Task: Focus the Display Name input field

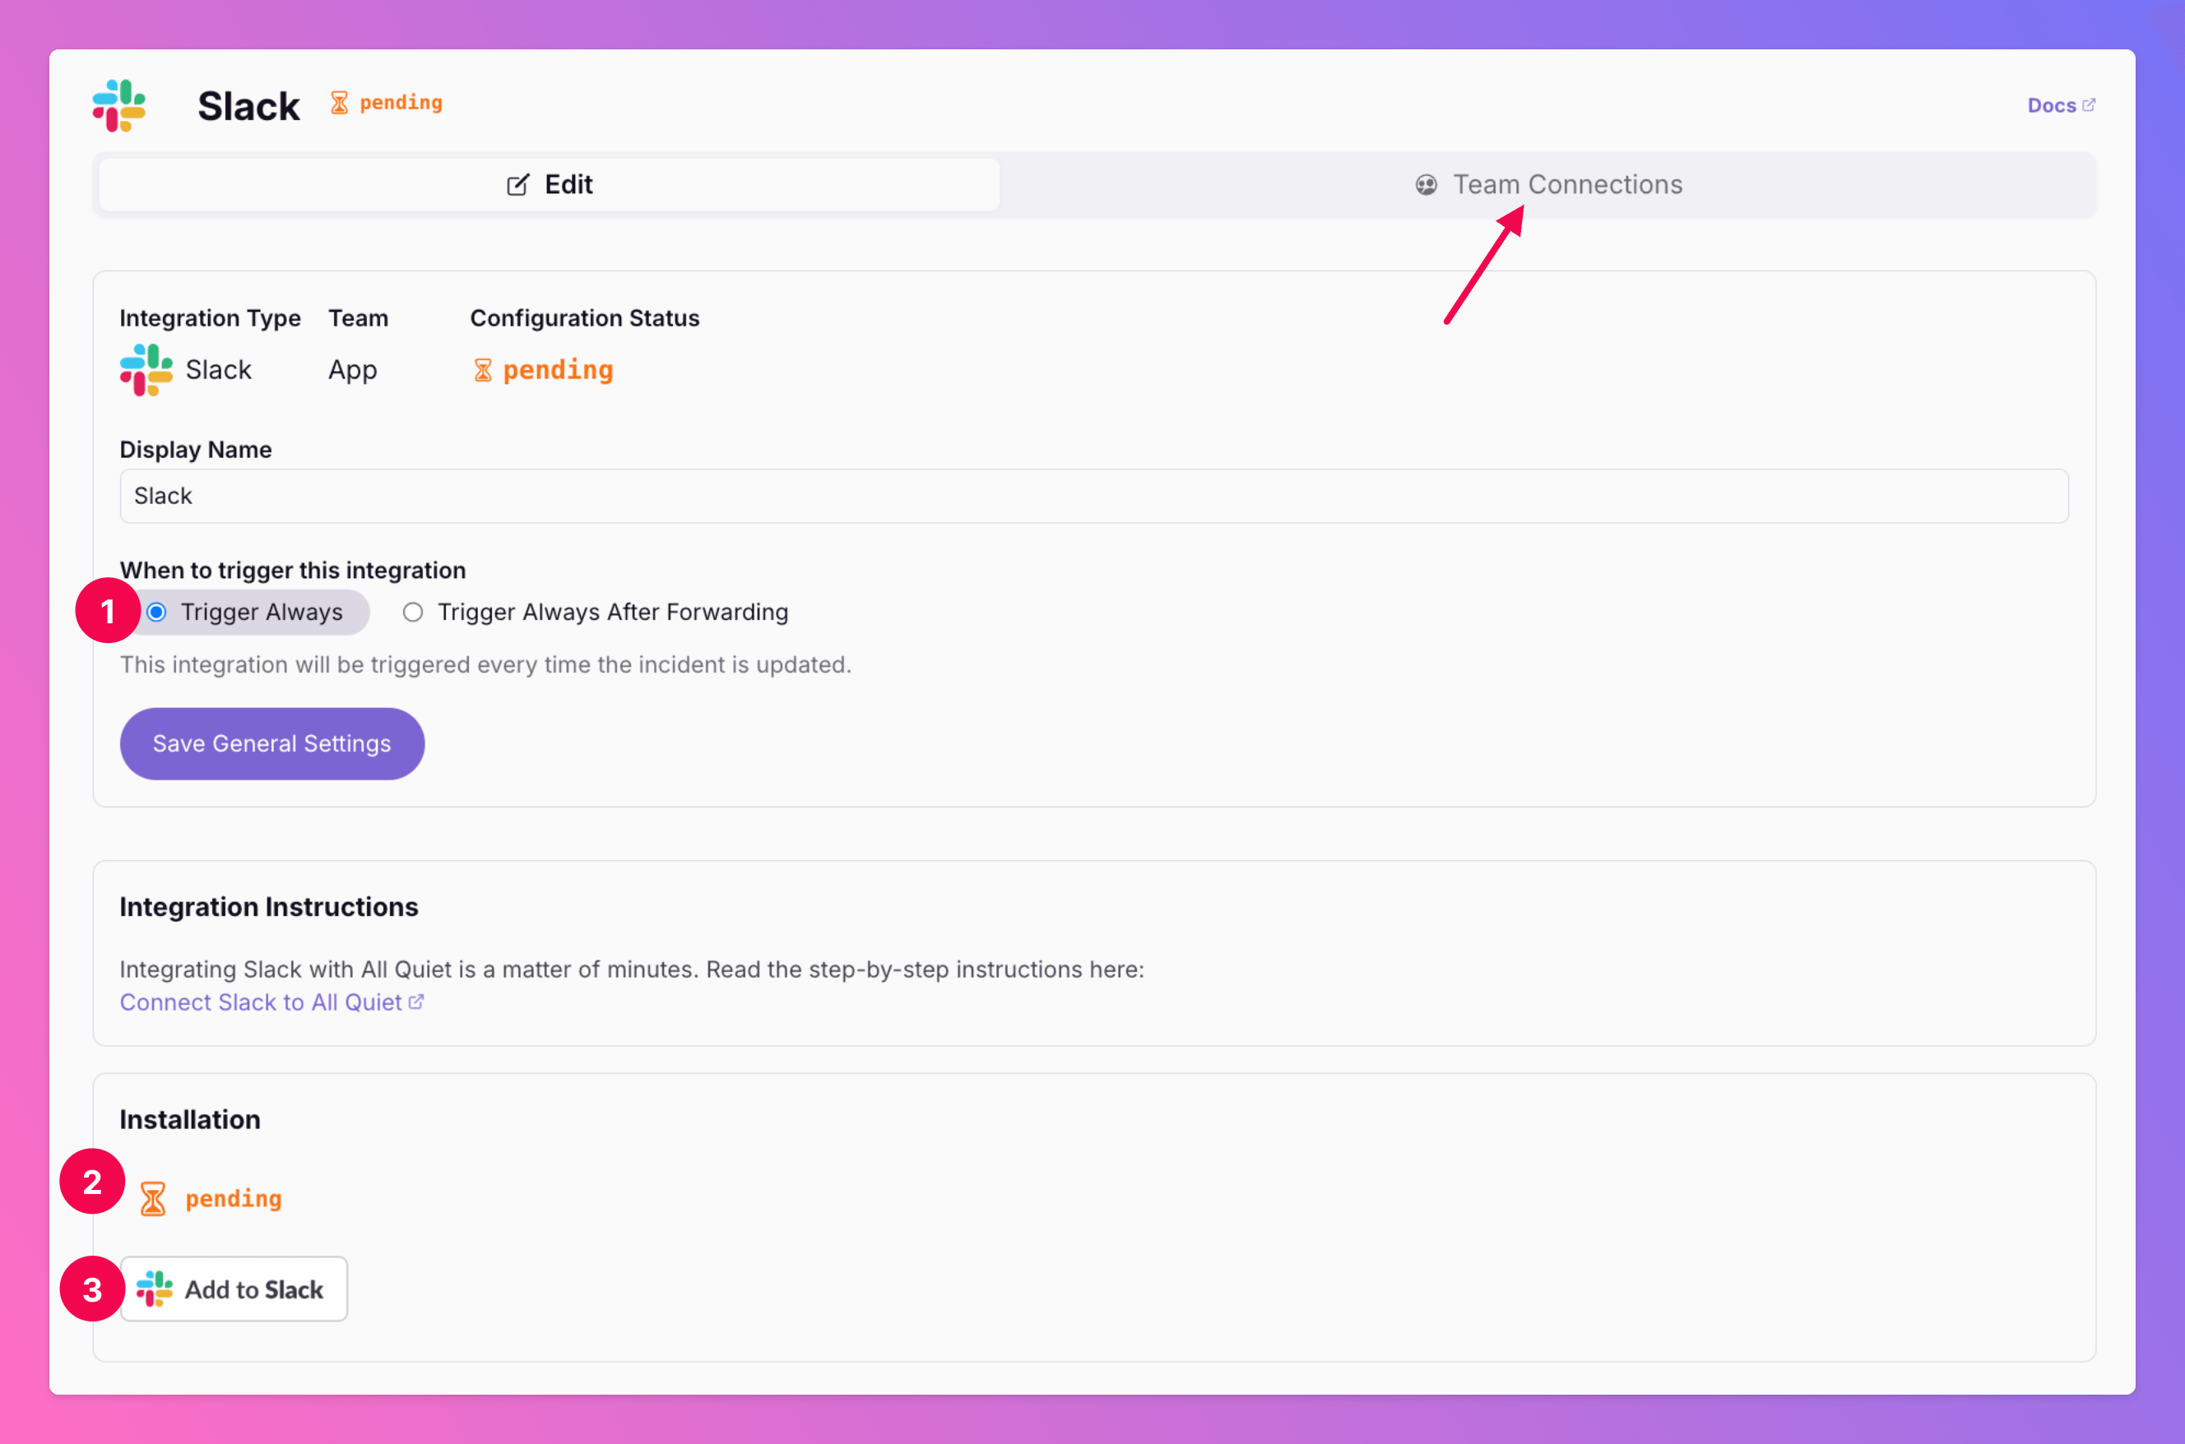Action: point(1093,497)
